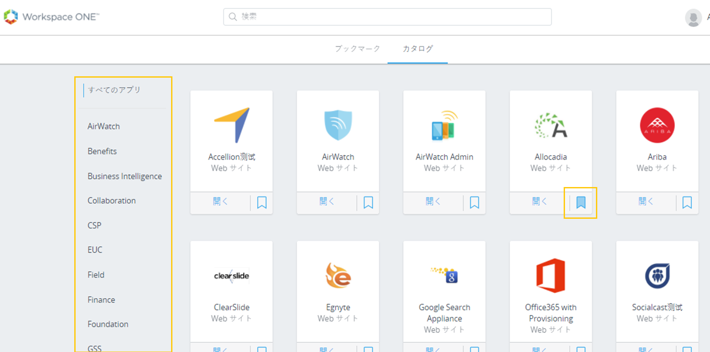
Task: Click the Ariba app icon
Action: [x=657, y=125]
